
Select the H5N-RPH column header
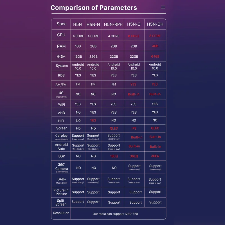click(x=113, y=24)
